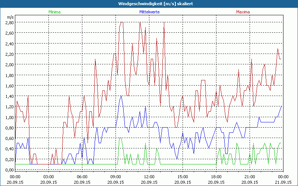Viewport: 298px width, 186px height.
Task: Click the 03:00 time axis label
Action: [x=48, y=177]
